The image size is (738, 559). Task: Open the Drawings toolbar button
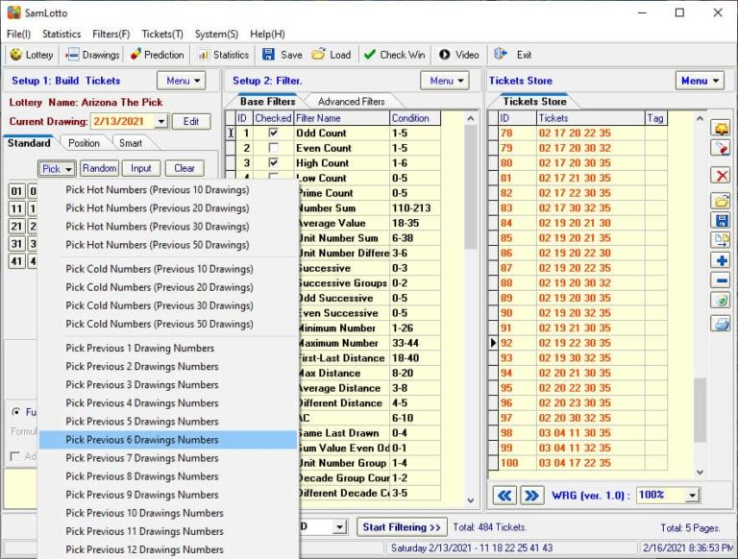coord(93,55)
